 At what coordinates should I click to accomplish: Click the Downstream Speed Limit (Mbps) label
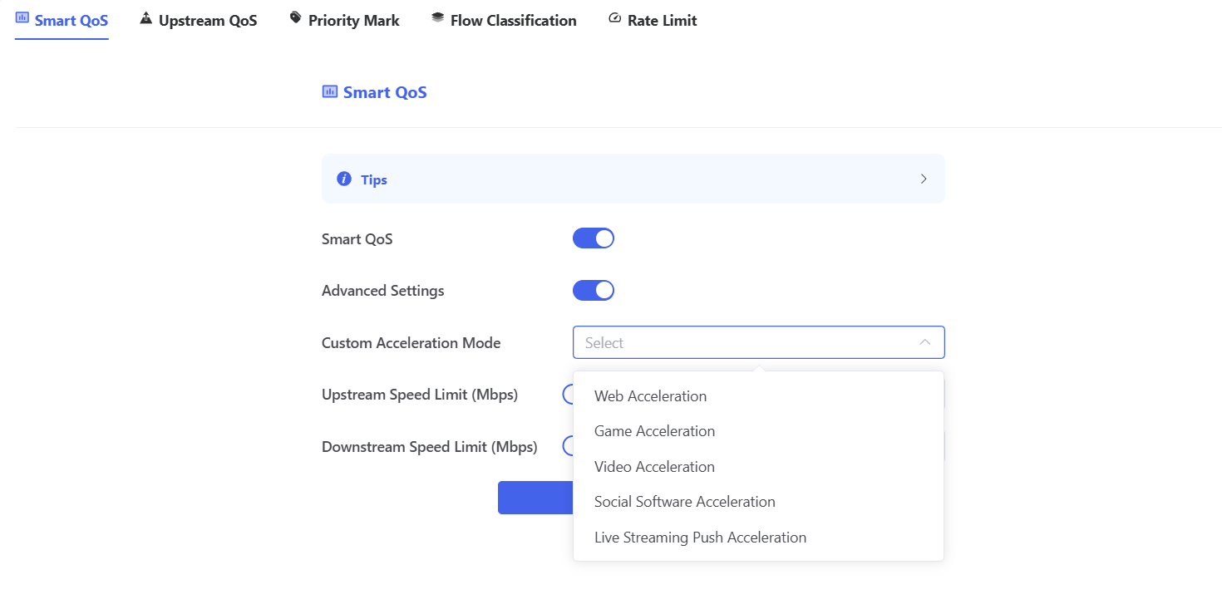coord(430,447)
